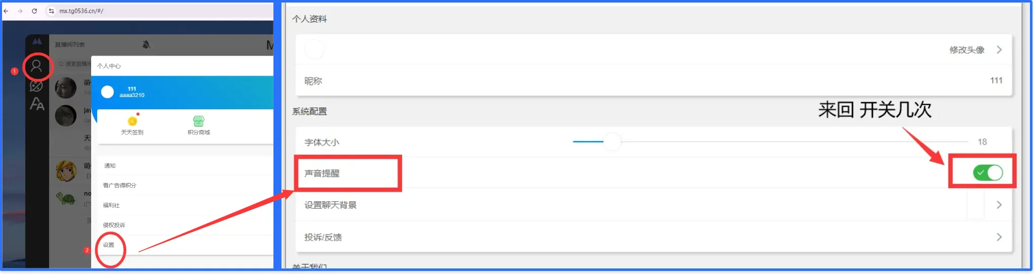The width and height of the screenshot is (1034, 274).
Task: Click the leaf-shaped icon in the dark sidebar
Action: tap(36, 86)
